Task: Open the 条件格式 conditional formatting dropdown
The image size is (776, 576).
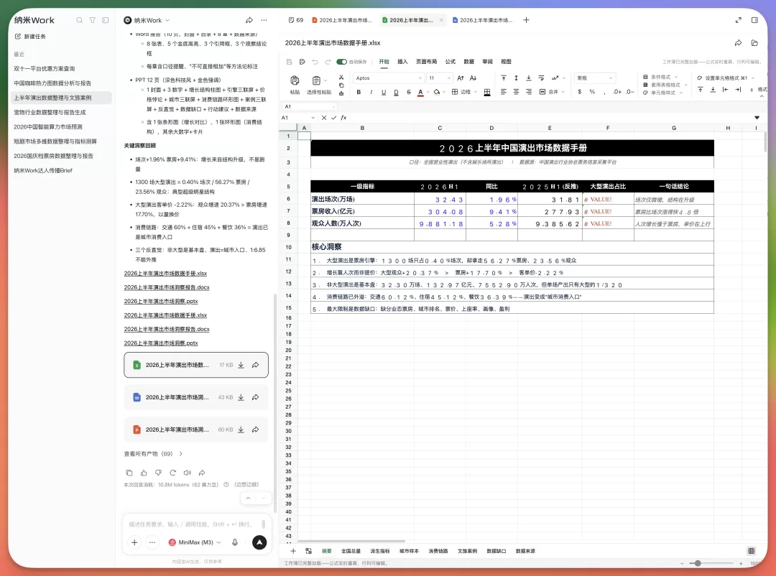Action: (x=661, y=77)
